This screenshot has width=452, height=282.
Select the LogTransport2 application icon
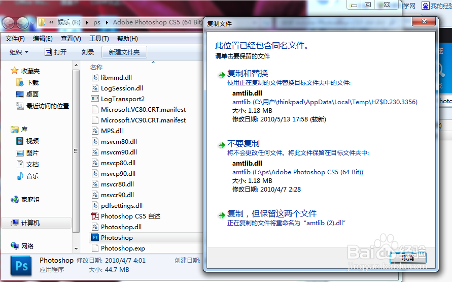click(95, 99)
